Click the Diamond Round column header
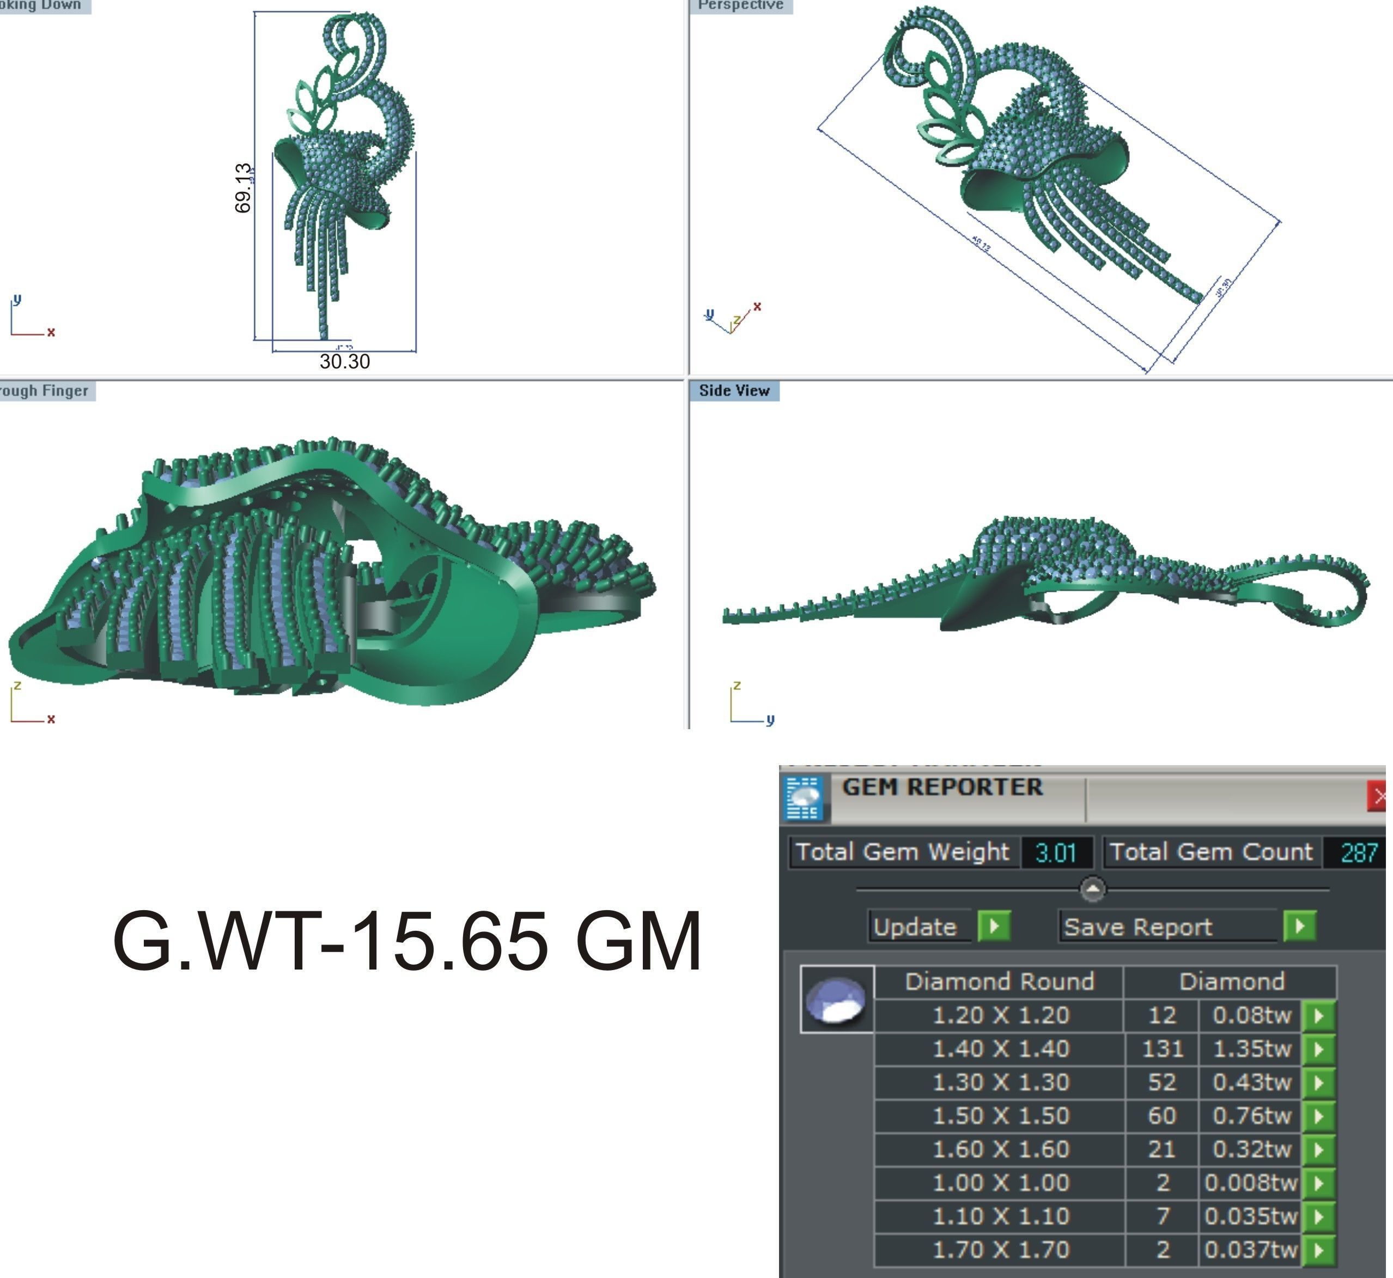This screenshot has width=1393, height=1278. 999,982
